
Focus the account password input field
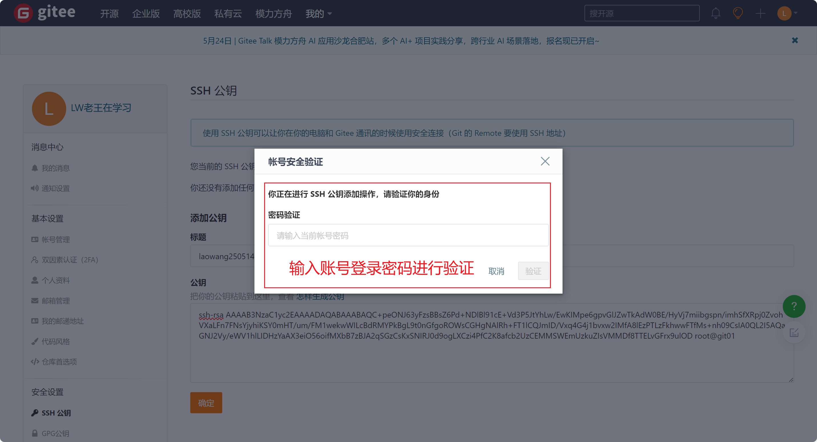408,235
